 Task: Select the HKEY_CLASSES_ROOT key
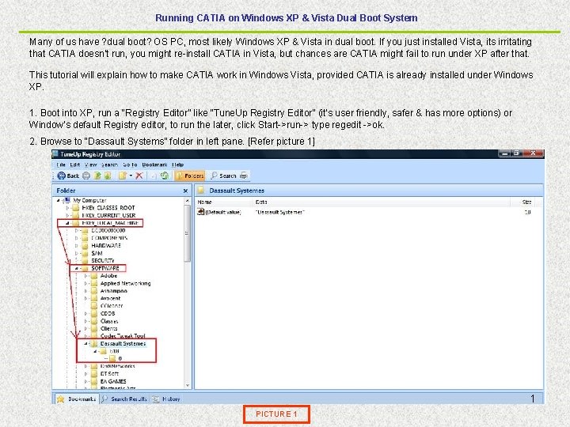tap(108, 208)
